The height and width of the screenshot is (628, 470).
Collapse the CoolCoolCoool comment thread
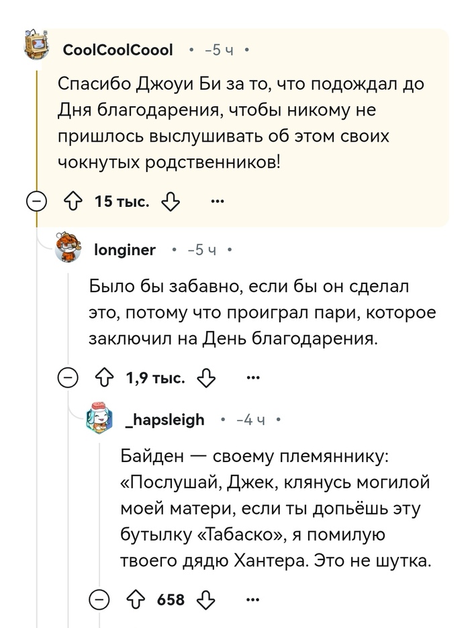pyautogui.click(x=38, y=201)
